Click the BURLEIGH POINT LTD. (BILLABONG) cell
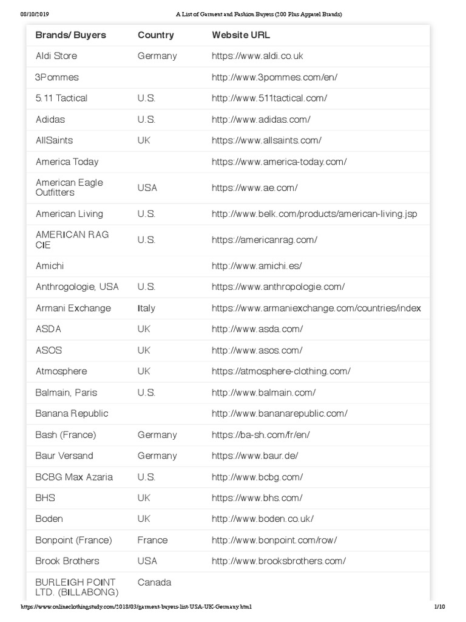 (x=77, y=587)
